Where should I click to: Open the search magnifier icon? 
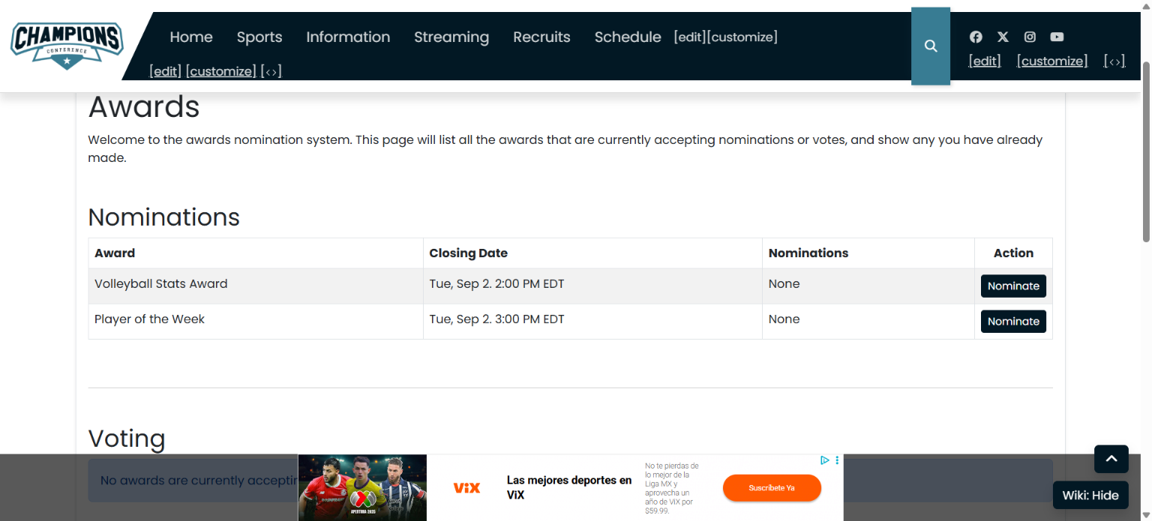pos(931,46)
